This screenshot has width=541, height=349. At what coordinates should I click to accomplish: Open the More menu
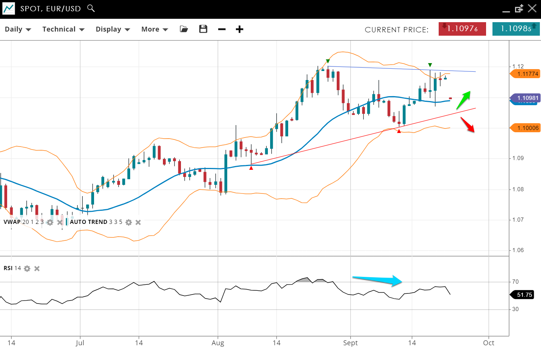154,29
